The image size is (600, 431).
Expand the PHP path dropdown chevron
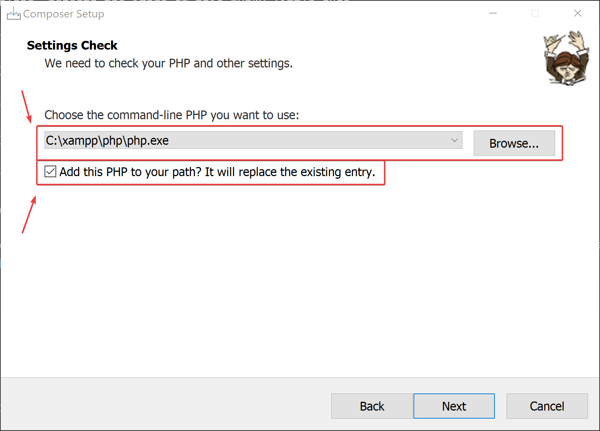pos(454,140)
